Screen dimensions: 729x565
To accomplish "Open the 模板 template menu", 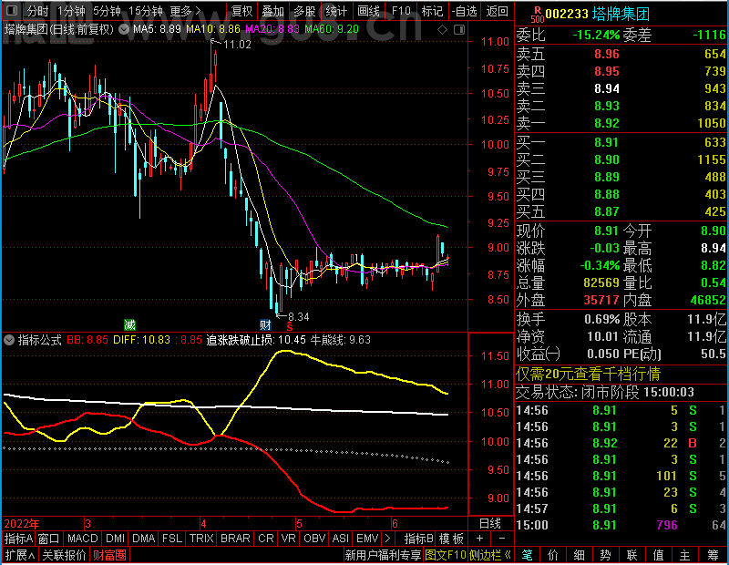I will (x=451, y=539).
